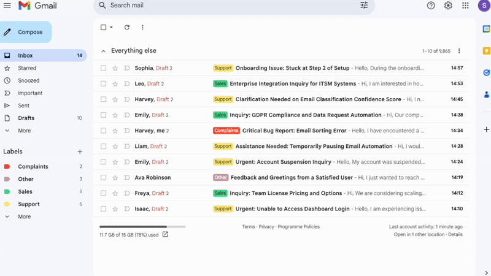Select Isaac email checkbox
Viewport: 491px width, 276px height.
pos(103,209)
